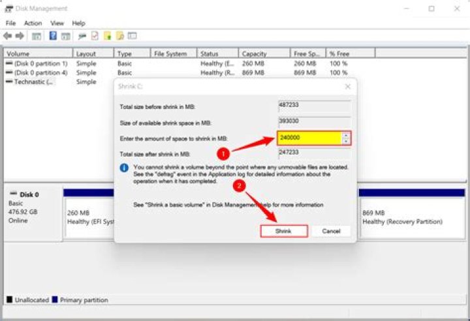The height and width of the screenshot is (321, 470).
Task: Click the blue Help question mark icon
Action: pos(53,36)
